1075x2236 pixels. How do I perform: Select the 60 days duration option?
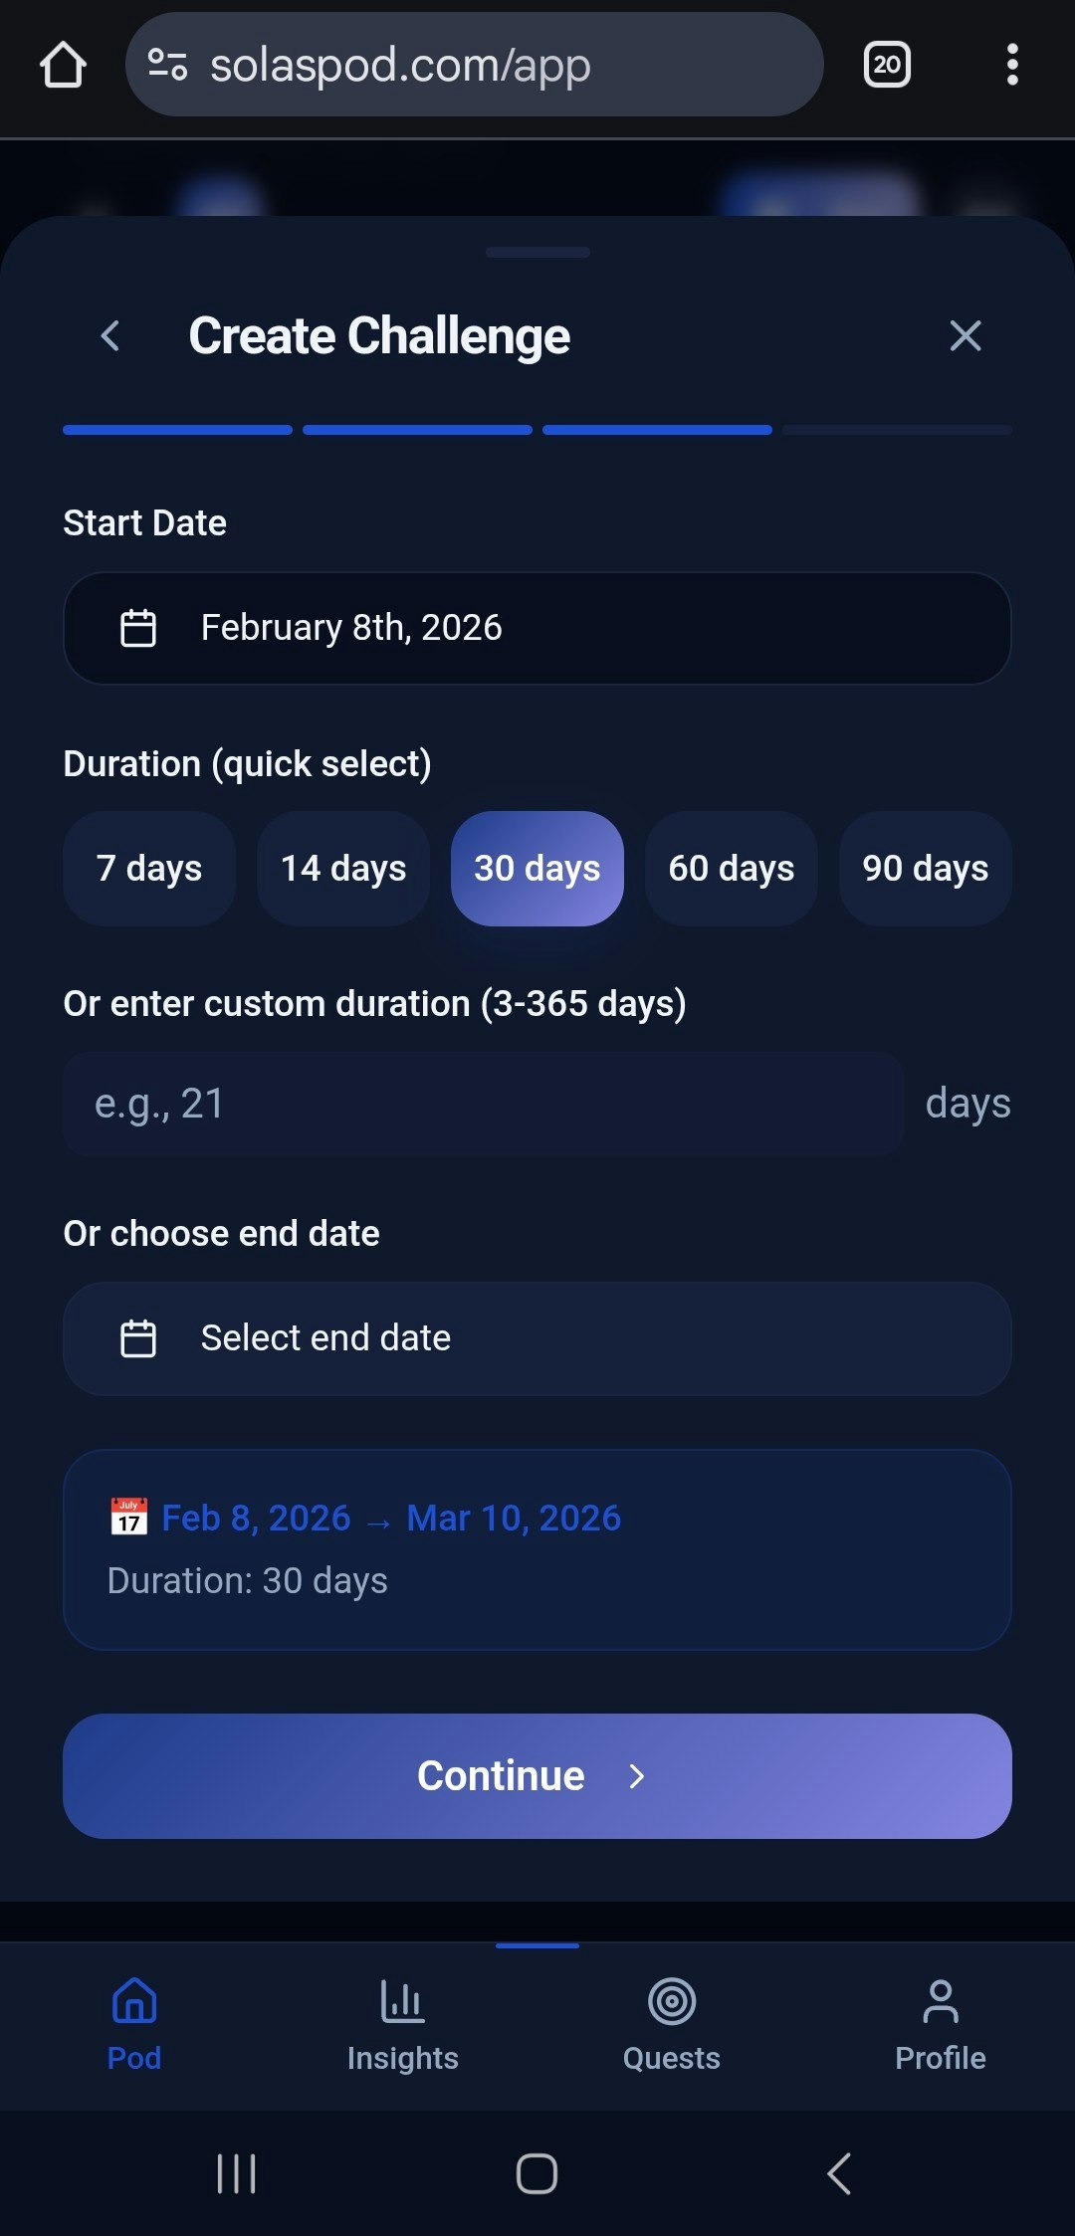731,868
